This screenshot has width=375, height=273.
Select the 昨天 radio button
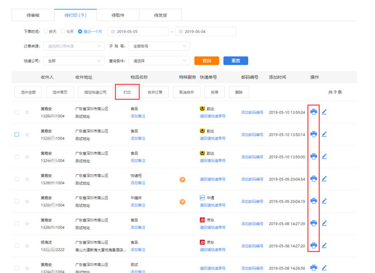[46, 31]
